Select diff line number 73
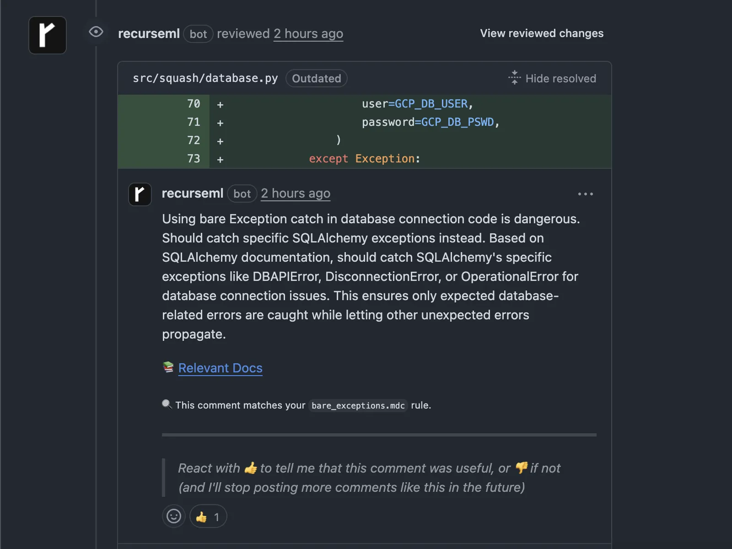 pyautogui.click(x=194, y=159)
